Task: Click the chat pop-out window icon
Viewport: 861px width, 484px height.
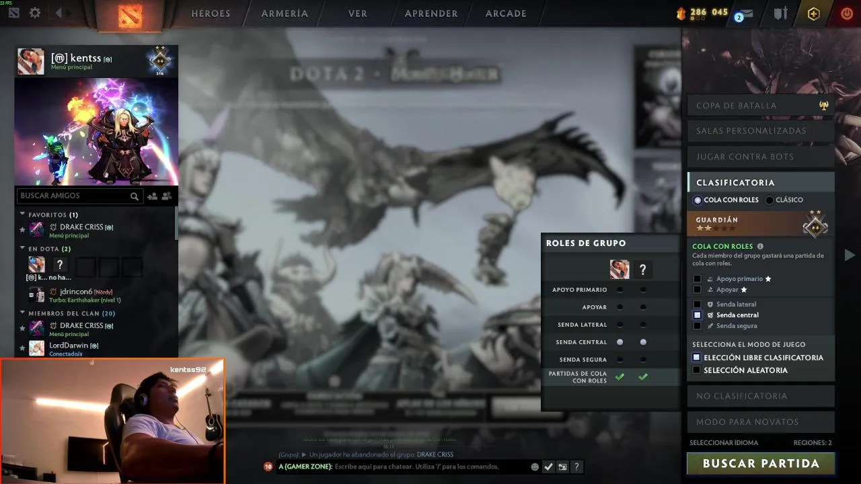Action: (x=562, y=467)
